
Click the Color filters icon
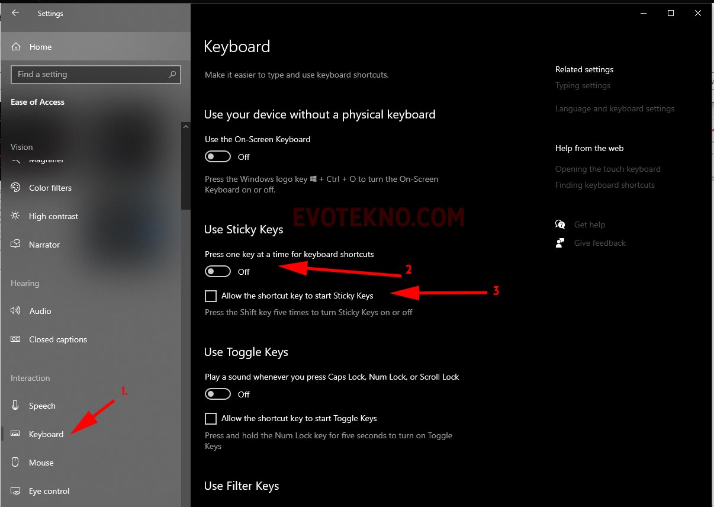(x=16, y=188)
